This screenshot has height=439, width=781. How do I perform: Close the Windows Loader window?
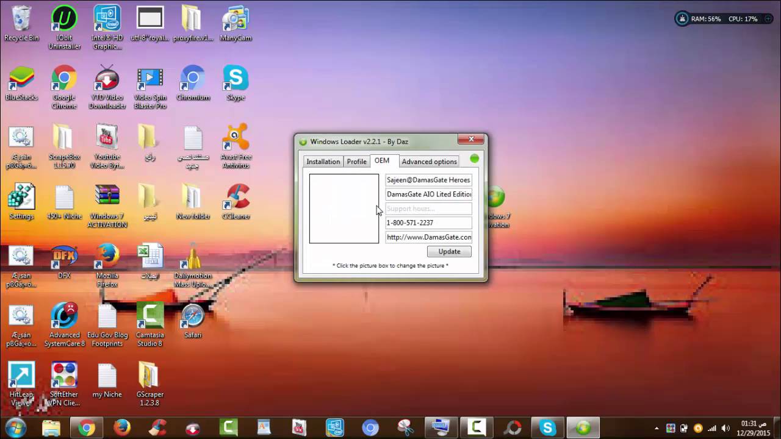pos(471,140)
